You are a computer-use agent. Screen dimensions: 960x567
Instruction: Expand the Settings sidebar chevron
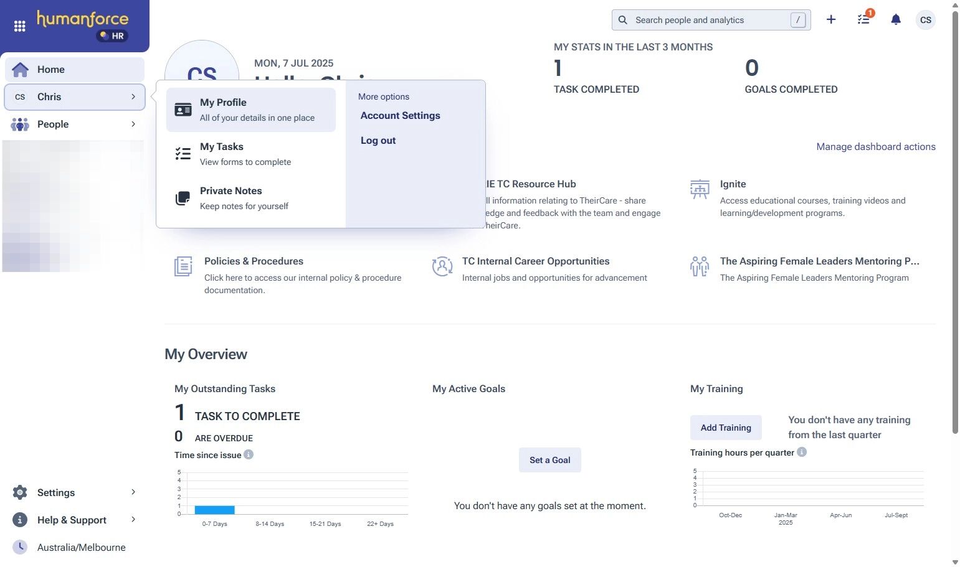coord(133,492)
